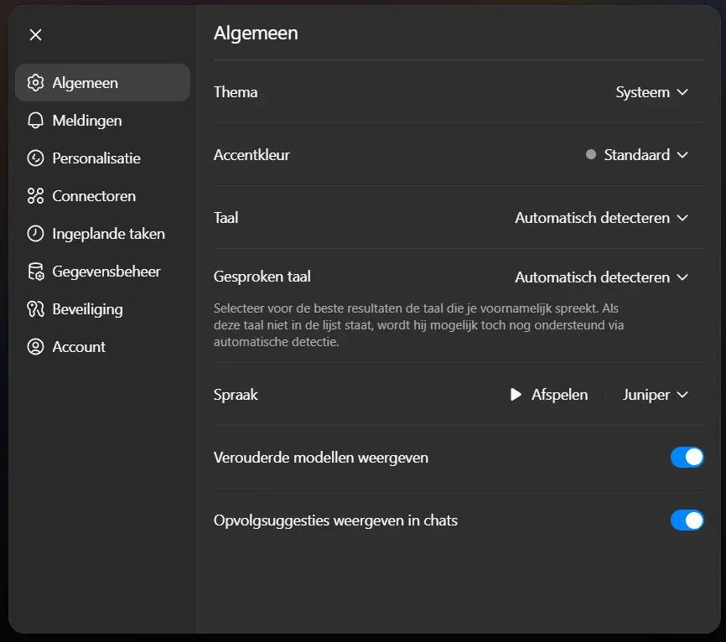Expand the Accentkleur Standaard dropdown

coord(646,155)
